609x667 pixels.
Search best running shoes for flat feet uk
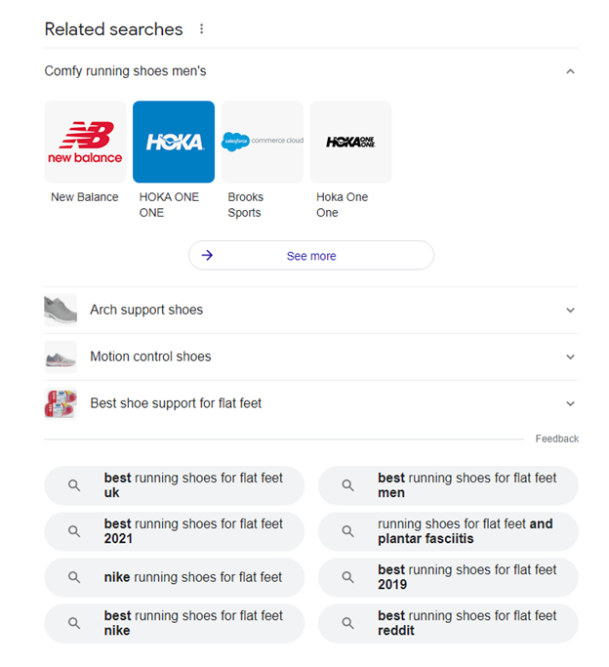pos(175,485)
